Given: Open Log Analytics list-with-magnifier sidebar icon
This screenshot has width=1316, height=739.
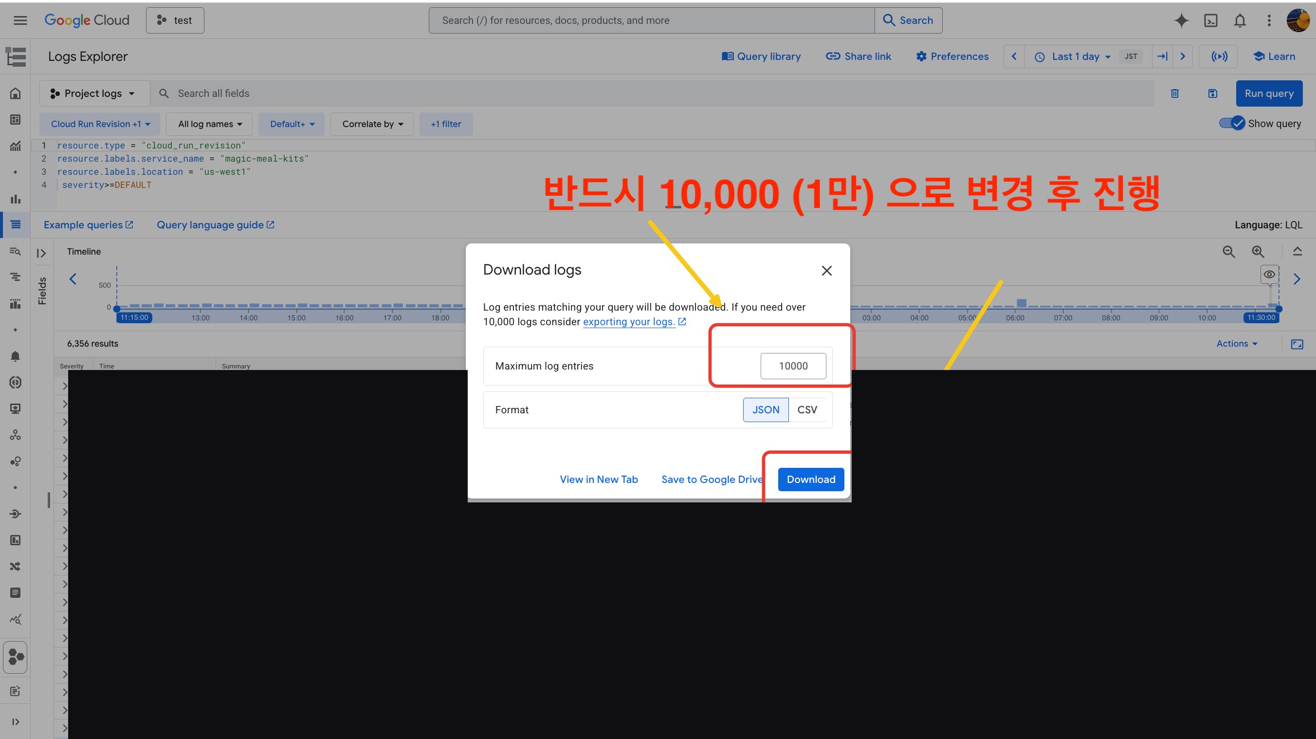Looking at the screenshot, I should [x=15, y=251].
